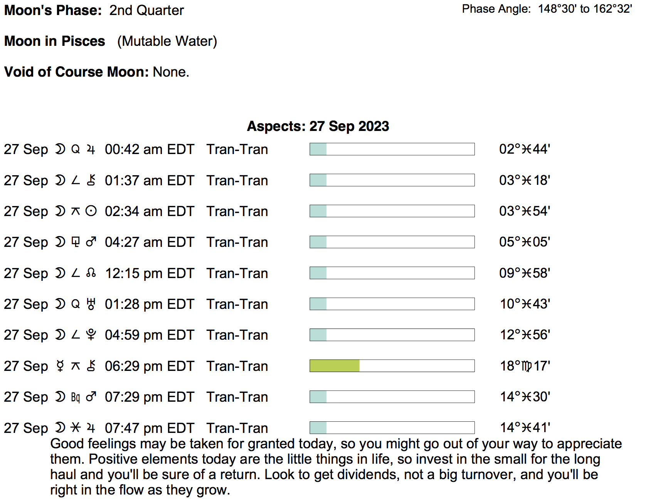Click the Moon crescent in the 07:29 pm row

[x=60, y=397]
